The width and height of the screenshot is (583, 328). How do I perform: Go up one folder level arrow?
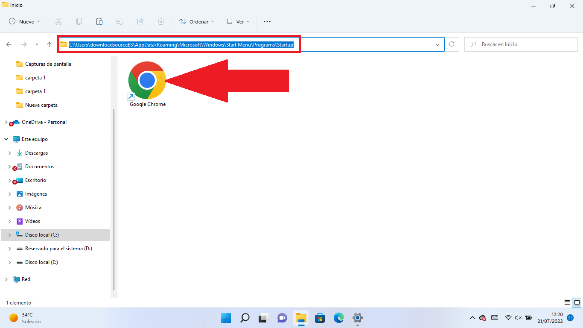[49, 44]
